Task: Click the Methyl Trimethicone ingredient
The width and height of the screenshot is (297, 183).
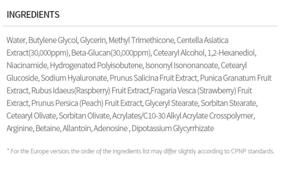Action: click(141, 40)
